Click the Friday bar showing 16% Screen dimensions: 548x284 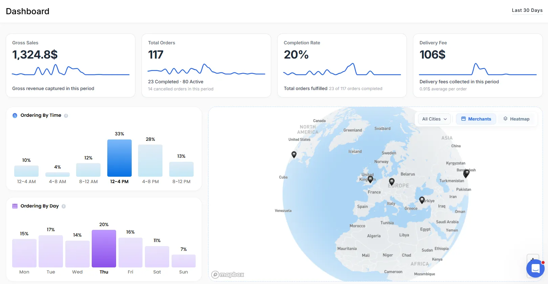pyautogui.click(x=130, y=253)
